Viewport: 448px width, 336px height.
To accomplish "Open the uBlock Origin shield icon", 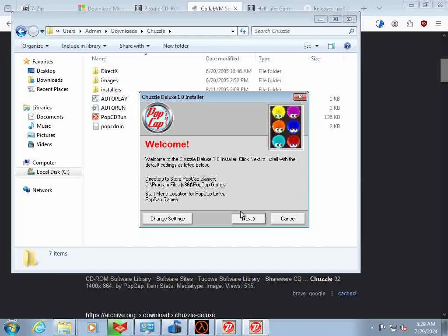I will (x=423, y=24).
